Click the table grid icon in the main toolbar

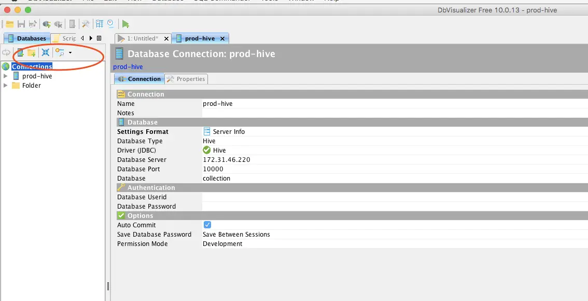pyautogui.click(x=100, y=24)
